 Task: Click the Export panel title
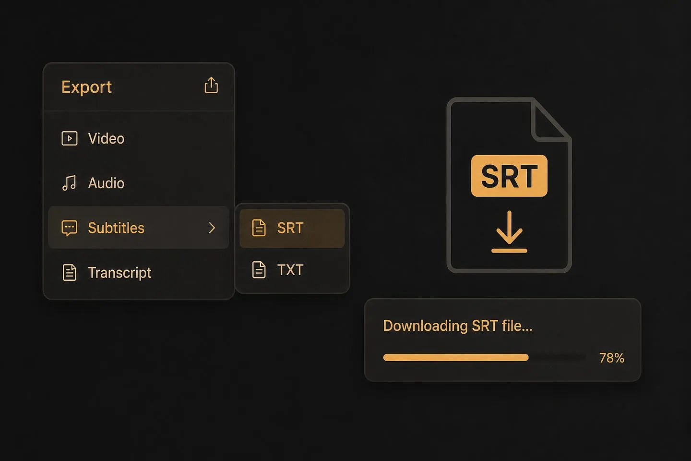pos(86,87)
